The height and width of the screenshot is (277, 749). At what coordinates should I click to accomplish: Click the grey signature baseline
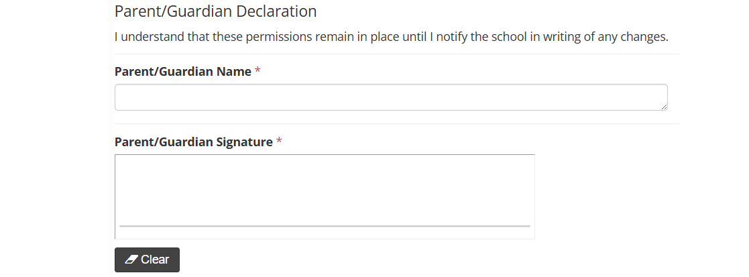pyautogui.click(x=325, y=226)
